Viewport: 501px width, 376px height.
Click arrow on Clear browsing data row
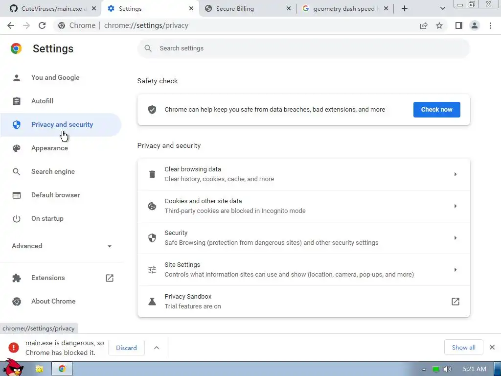pos(455,174)
